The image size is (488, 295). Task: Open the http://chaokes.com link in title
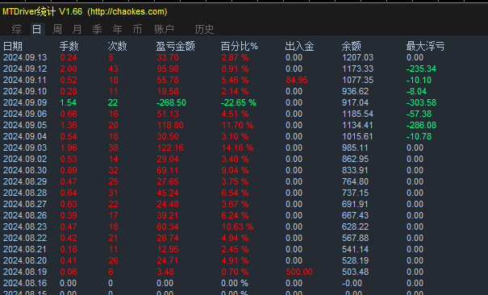click(127, 12)
